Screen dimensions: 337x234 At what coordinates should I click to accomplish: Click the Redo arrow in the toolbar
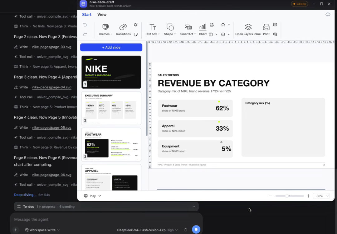[85, 34]
